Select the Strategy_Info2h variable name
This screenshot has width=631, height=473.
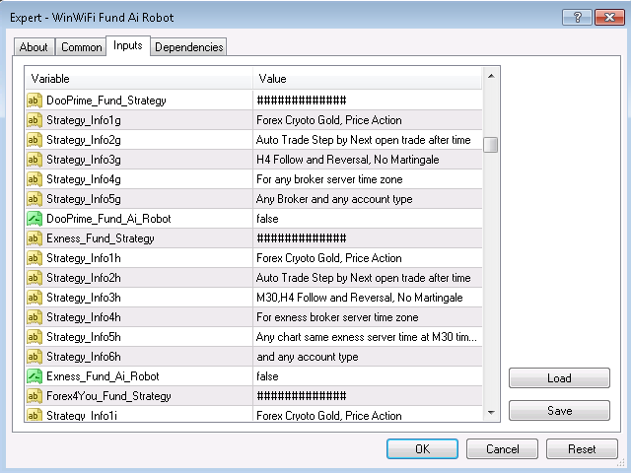(x=84, y=278)
